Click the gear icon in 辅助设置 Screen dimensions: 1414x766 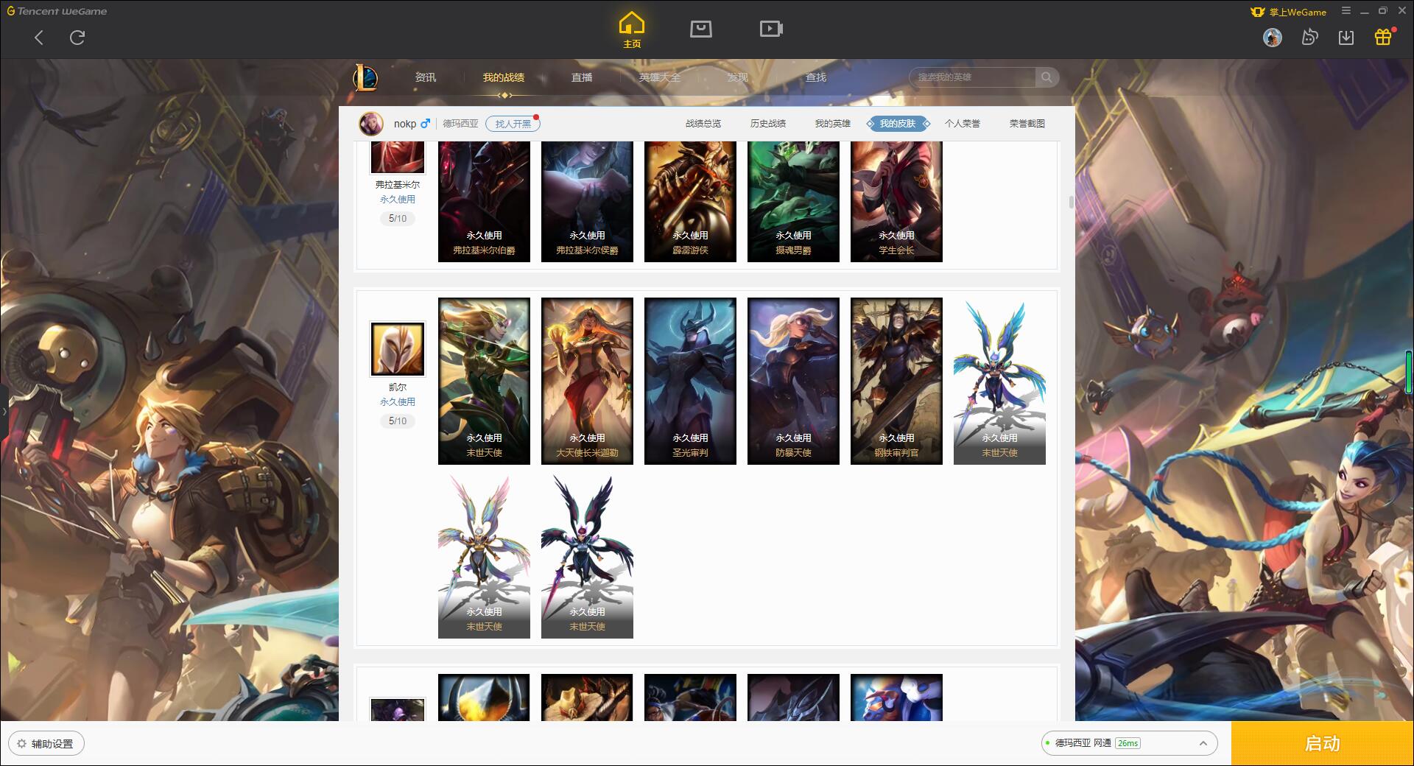point(21,744)
